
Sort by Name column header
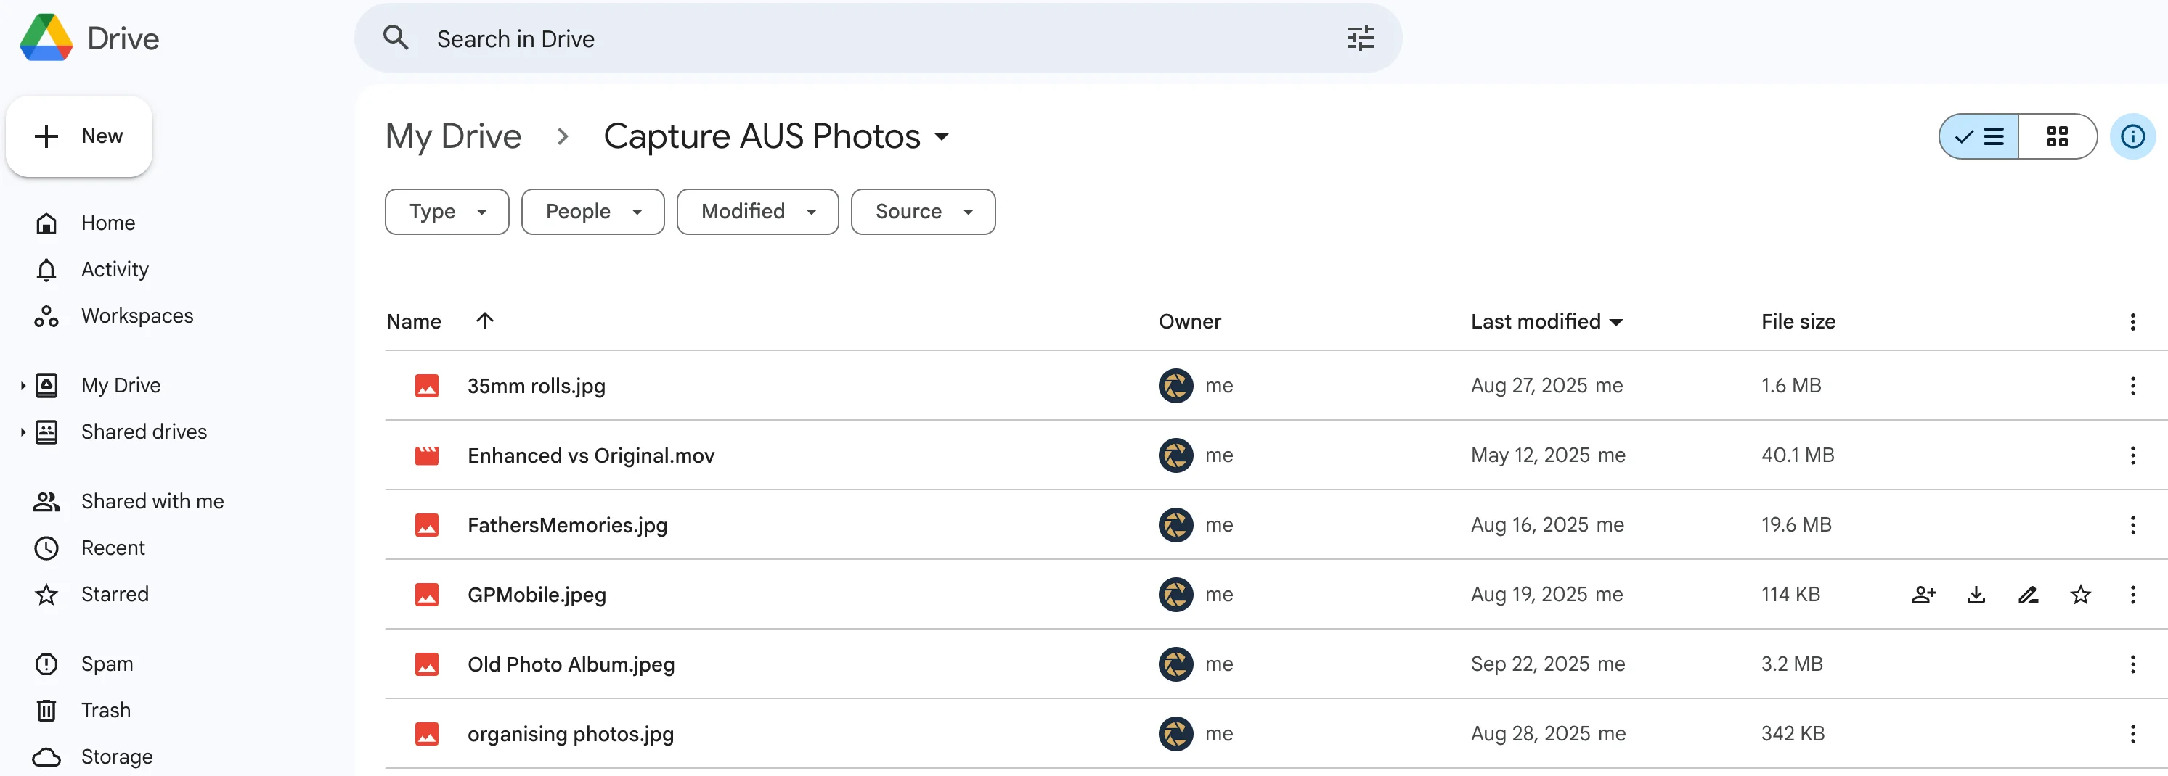click(413, 322)
